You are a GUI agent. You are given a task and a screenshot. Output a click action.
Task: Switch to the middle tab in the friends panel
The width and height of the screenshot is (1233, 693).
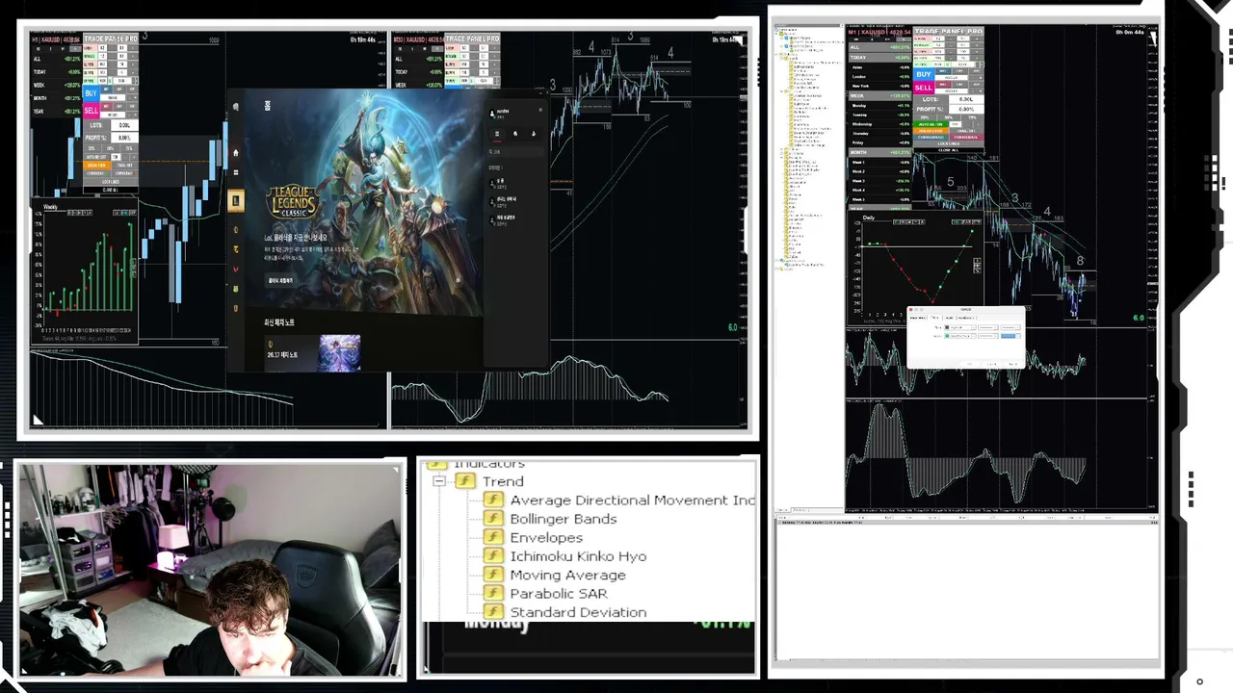[x=515, y=135]
